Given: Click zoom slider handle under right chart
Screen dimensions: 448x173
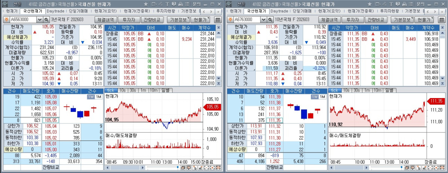Looking at the screenshot, I should 401,167.
